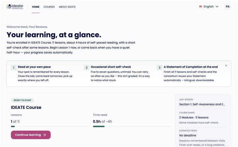Click the Lessons progress bar

pos(50,126)
